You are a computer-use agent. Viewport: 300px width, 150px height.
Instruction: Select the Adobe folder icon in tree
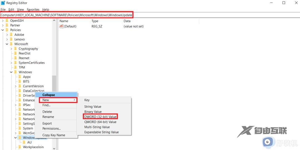pyautogui.click(x=11, y=35)
